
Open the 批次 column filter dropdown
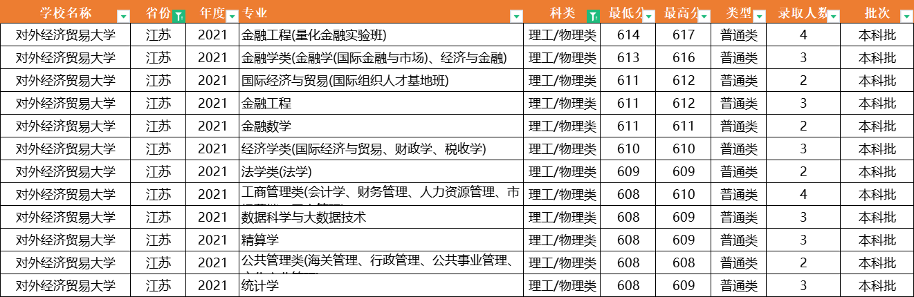coord(906,15)
